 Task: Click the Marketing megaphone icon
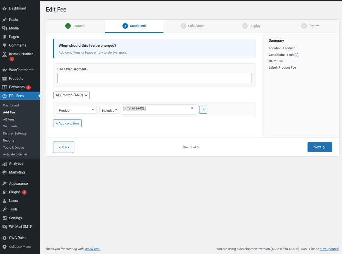pos(4,172)
